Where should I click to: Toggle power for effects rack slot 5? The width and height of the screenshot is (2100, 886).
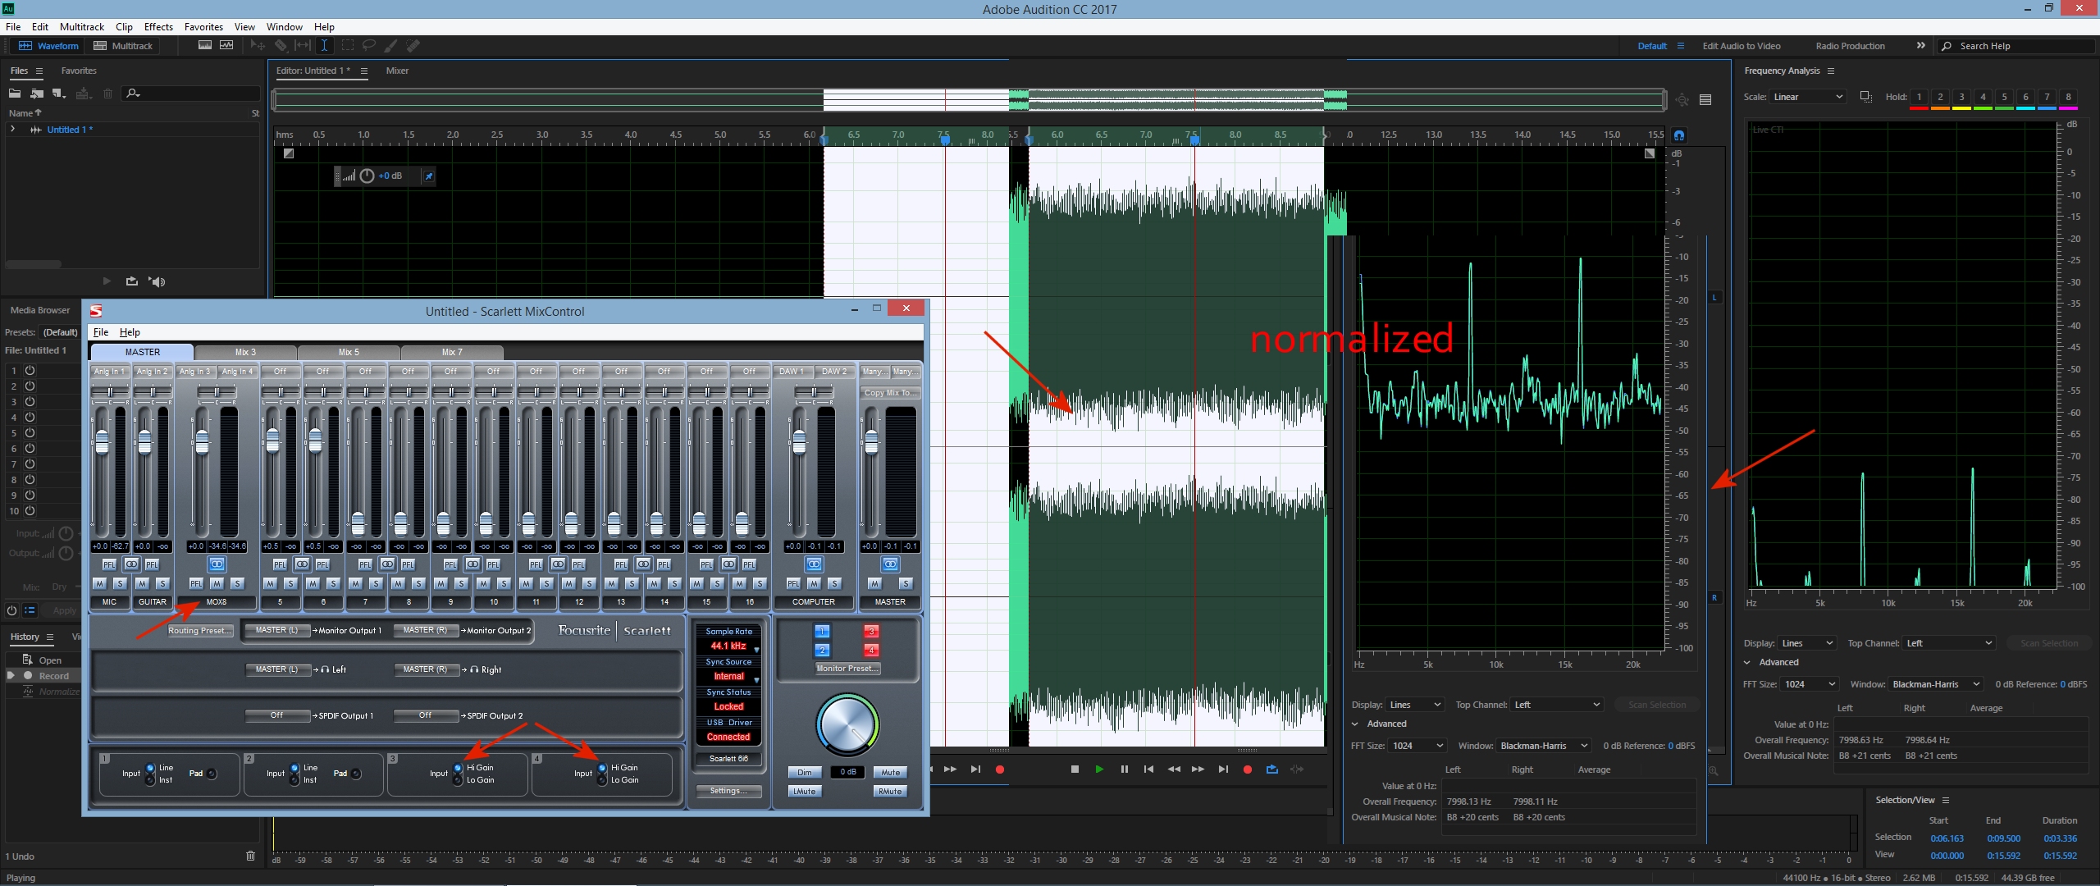point(30,433)
